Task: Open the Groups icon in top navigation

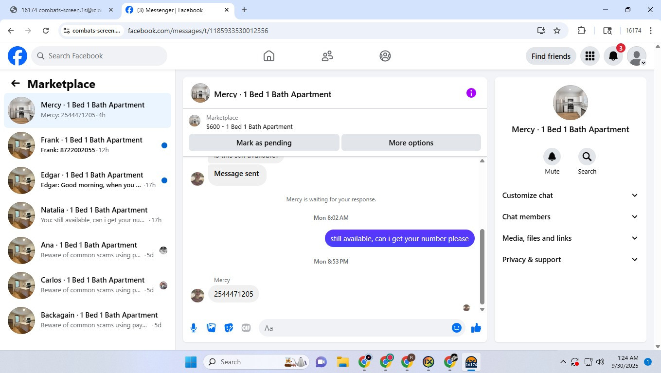Action: pos(385,56)
